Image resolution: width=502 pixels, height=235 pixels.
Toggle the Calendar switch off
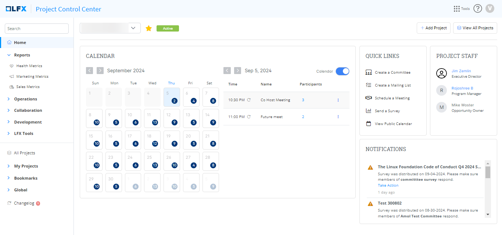pyautogui.click(x=342, y=71)
